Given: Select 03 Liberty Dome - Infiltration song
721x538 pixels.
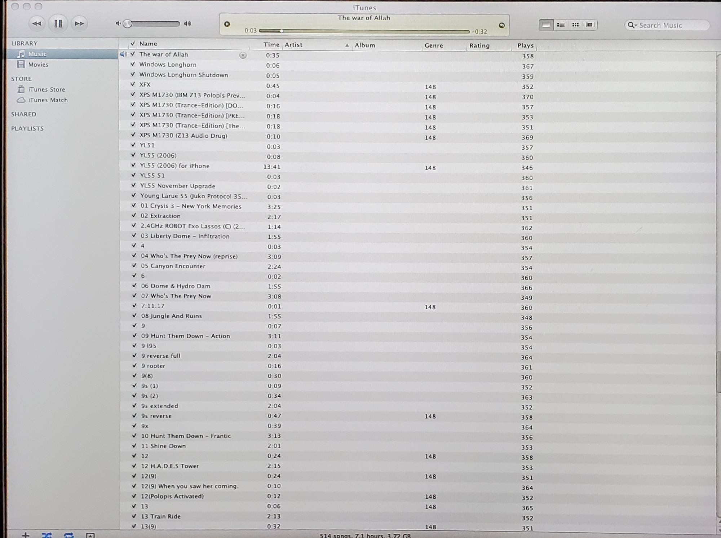Looking at the screenshot, I should [x=185, y=236].
